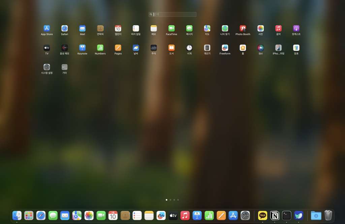Launch Siri from the Launchpad grid
The height and width of the screenshot is (224, 345).
tap(260, 48)
